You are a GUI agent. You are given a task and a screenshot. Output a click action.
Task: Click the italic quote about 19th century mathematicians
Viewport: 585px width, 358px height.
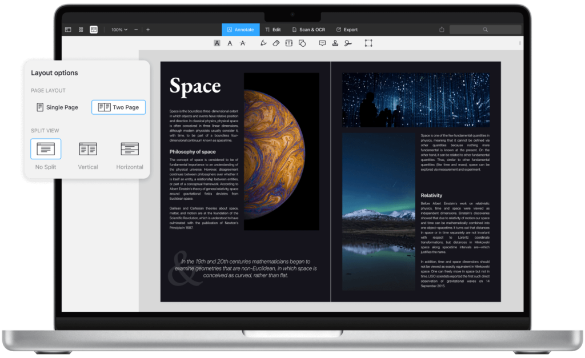(246, 268)
